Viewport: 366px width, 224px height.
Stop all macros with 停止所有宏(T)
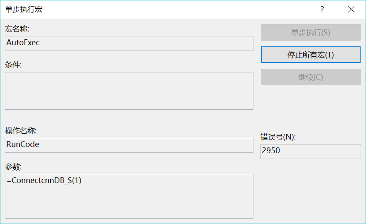pos(311,55)
